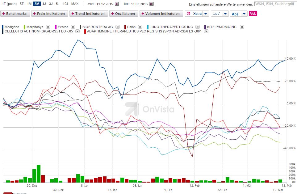Add Volumen-Indikatoren to the chart
Screen dimensions: 297x194
[x=161, y=14]
